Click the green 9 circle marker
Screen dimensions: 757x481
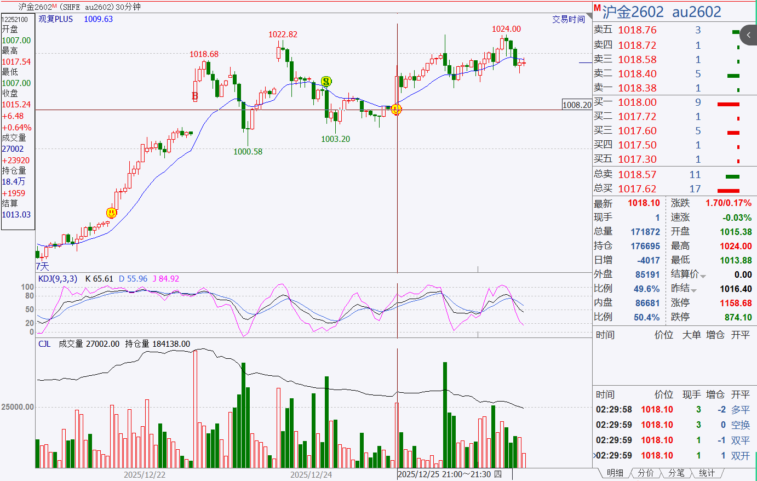(326, 82)
